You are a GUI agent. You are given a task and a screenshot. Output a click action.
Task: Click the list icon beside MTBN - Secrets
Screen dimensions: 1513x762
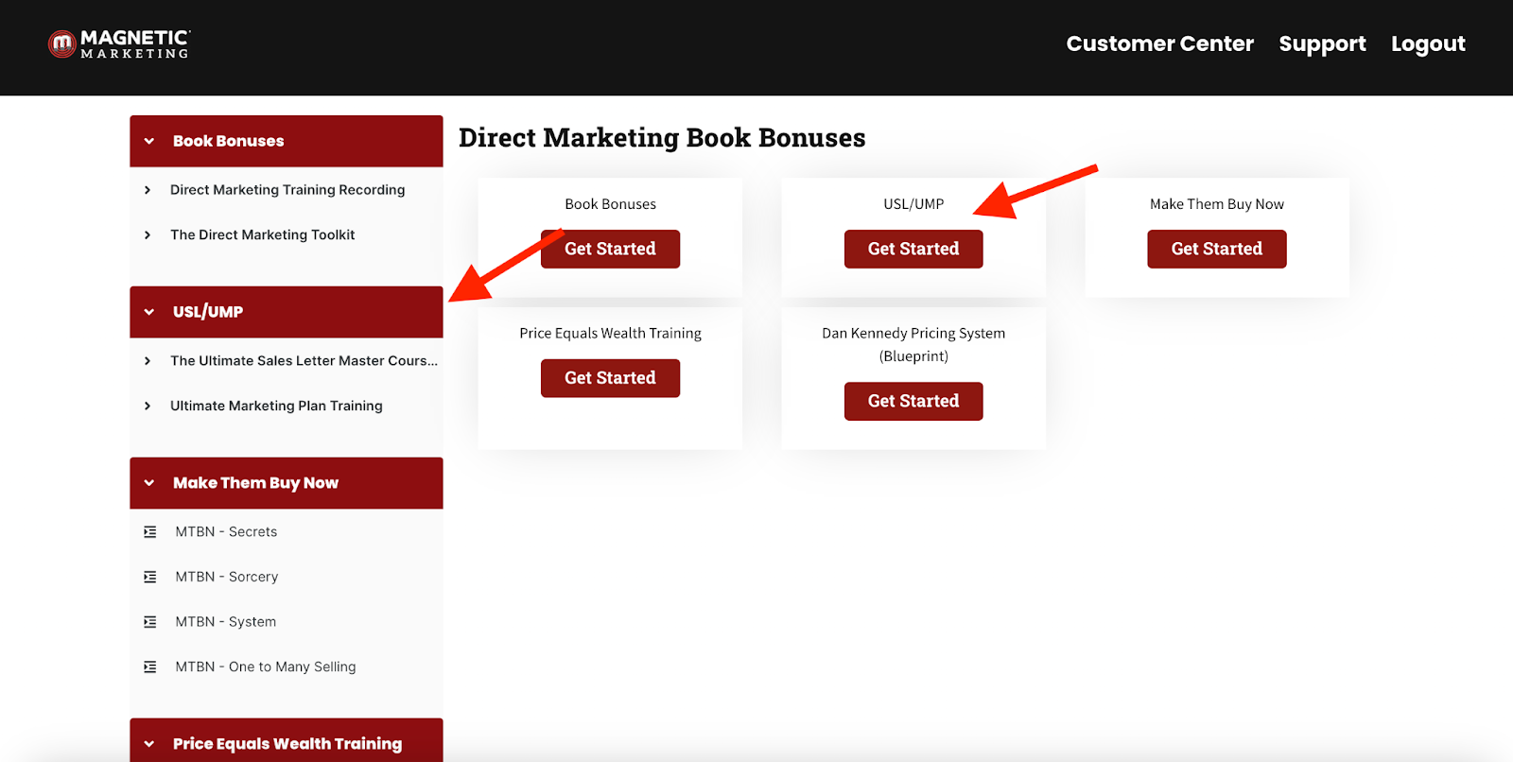click(x=150, y=532)
